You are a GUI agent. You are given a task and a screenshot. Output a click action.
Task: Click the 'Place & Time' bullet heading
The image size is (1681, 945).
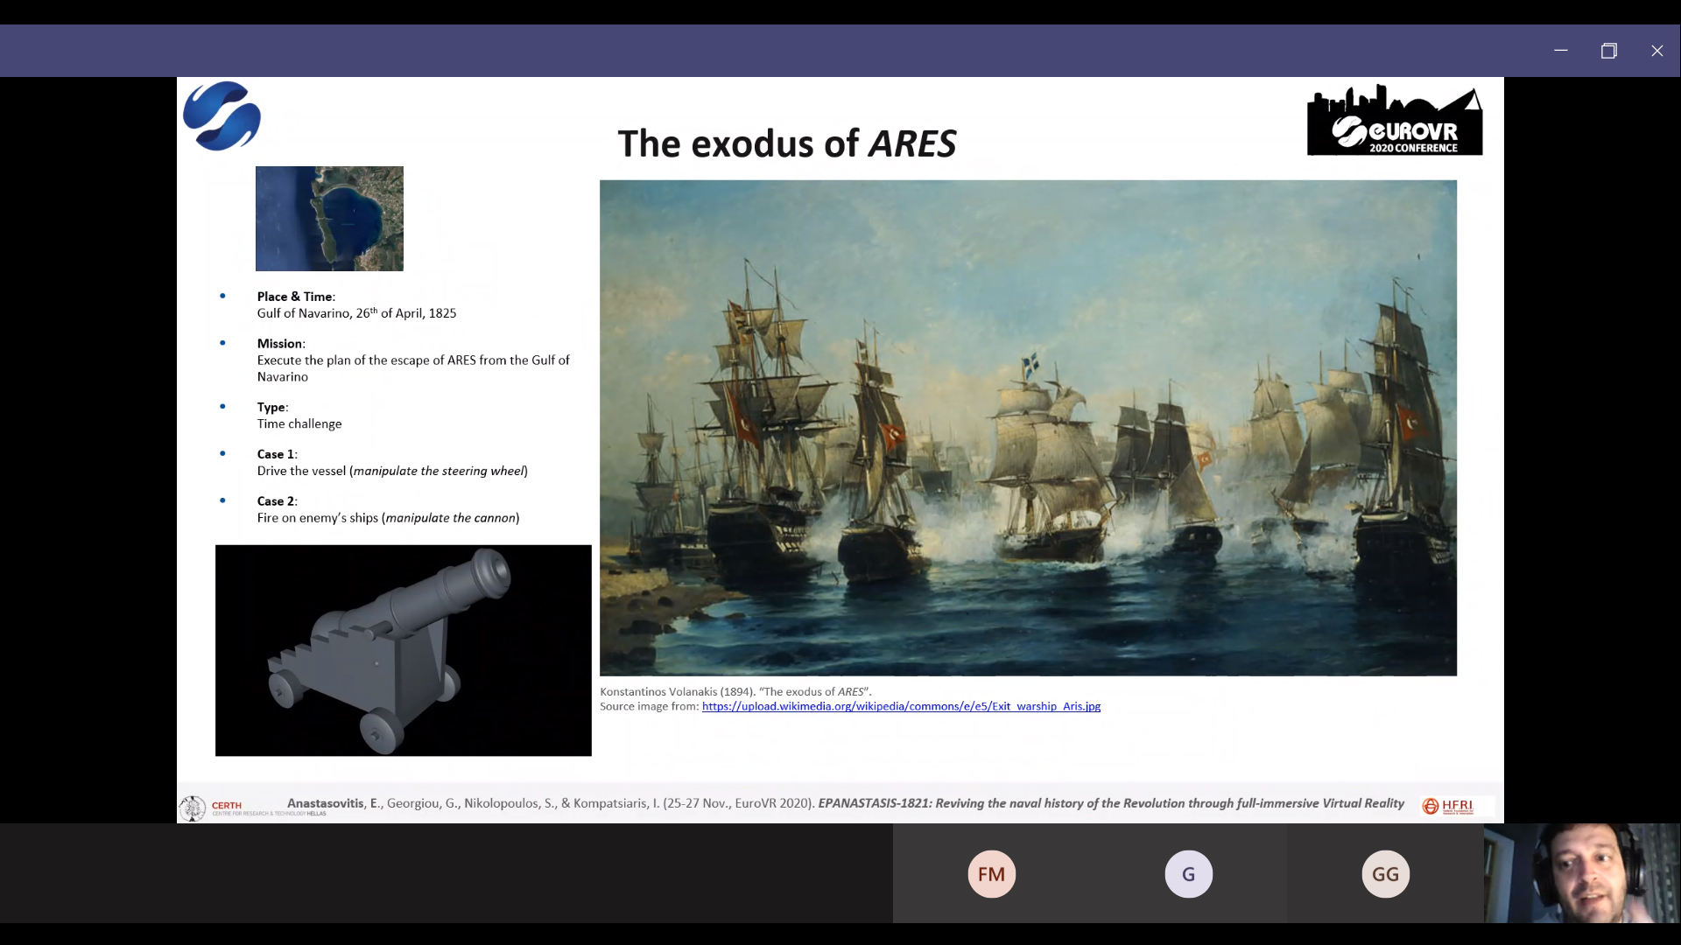[296, 297]
